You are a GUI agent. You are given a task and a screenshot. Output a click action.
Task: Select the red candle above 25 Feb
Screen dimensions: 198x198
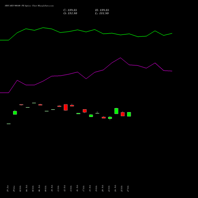pos(123,114)
